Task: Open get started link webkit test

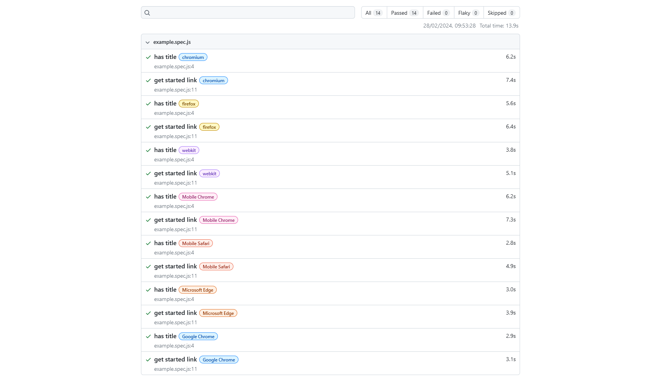Action: [x=176, y=173]
